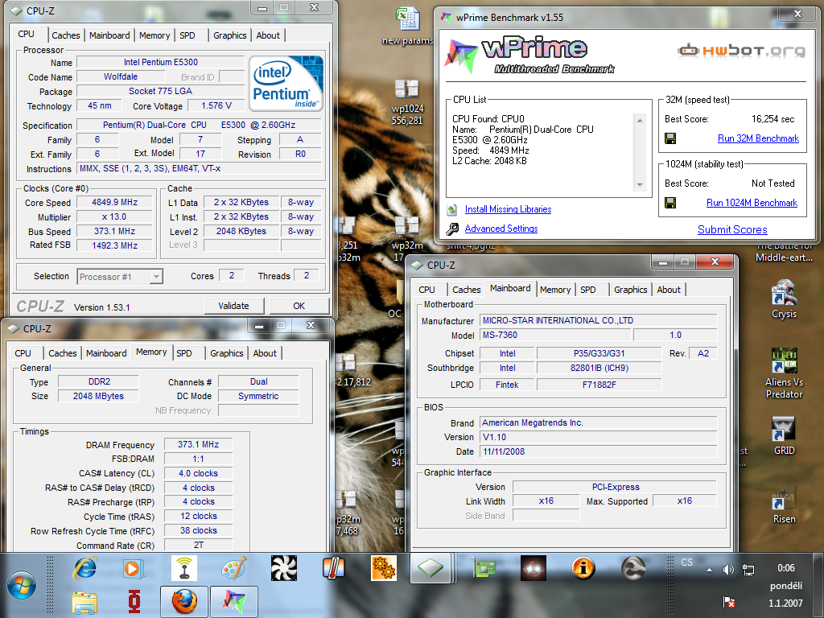Click the Rated FSB value 1492.3 MHz
The image size is (824, 618).
coord(114,245)
